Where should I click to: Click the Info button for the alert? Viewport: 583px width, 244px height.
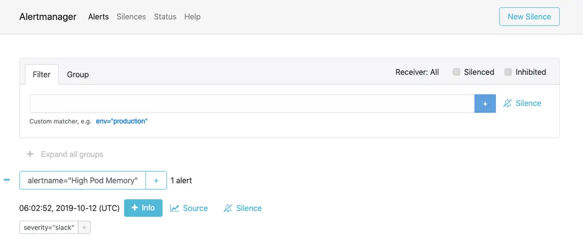143,208
